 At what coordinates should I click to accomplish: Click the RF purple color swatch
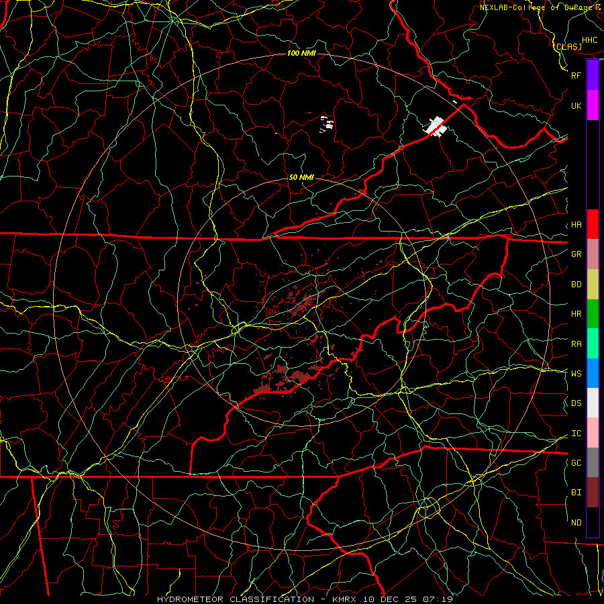point(593,75)
